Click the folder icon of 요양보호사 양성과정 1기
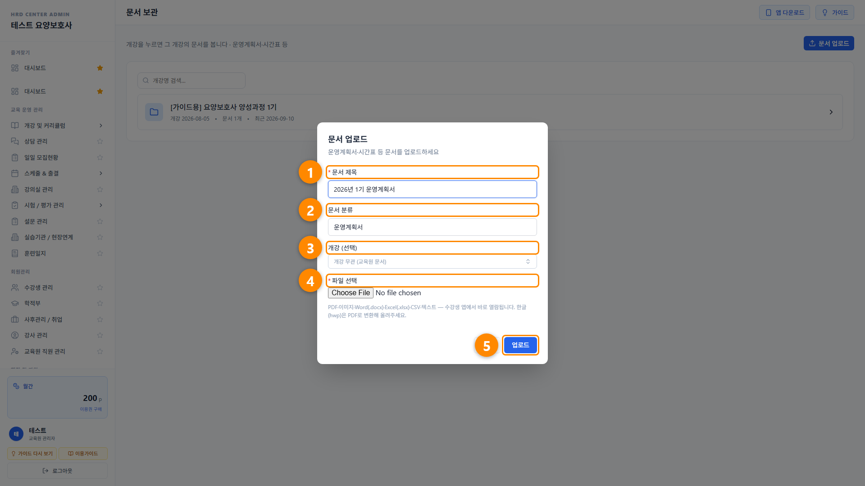This screenshot has width=865, height=486. click(154, 112)
